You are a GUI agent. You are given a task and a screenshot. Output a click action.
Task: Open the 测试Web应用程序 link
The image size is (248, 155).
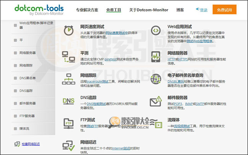[x=199, y=41]
